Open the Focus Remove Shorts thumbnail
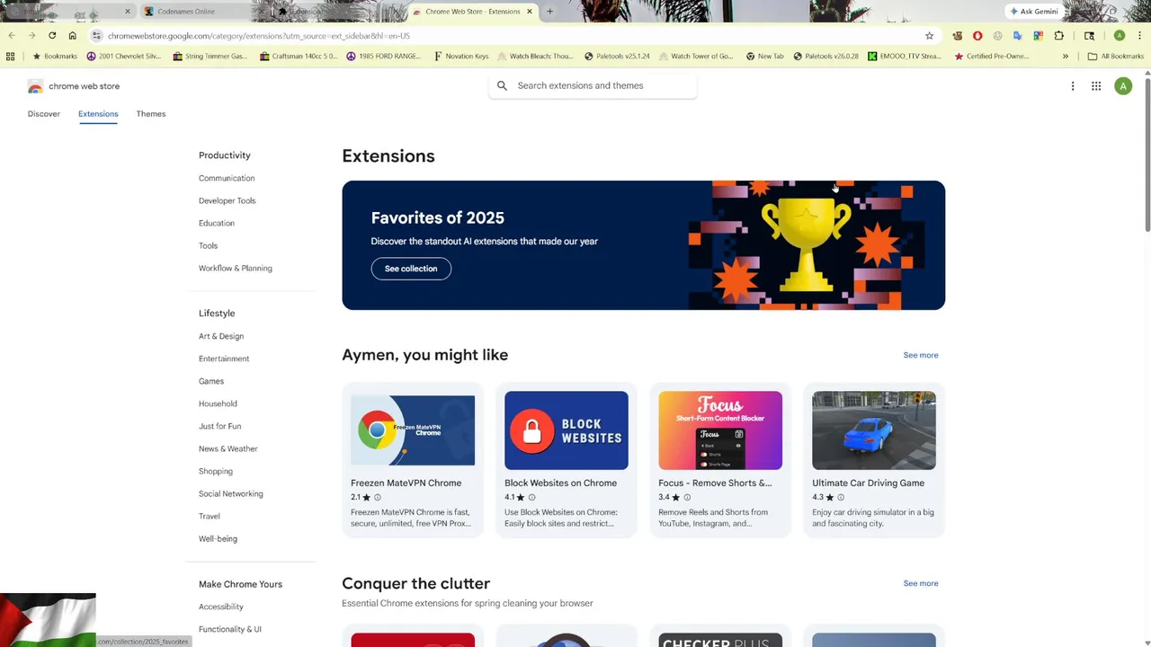Screen dimensions: 1151x647 click(x=720, y=430)
